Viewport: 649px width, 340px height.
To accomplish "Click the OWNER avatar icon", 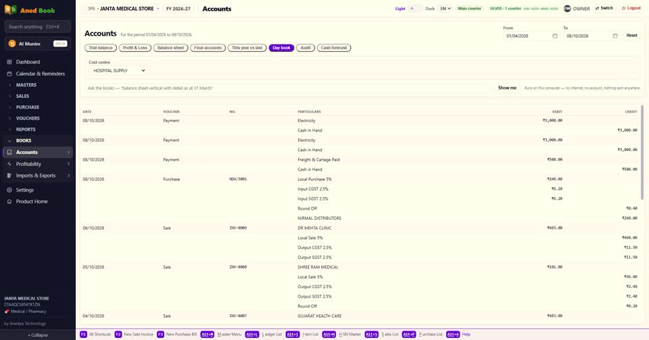I will coord(567,8).
